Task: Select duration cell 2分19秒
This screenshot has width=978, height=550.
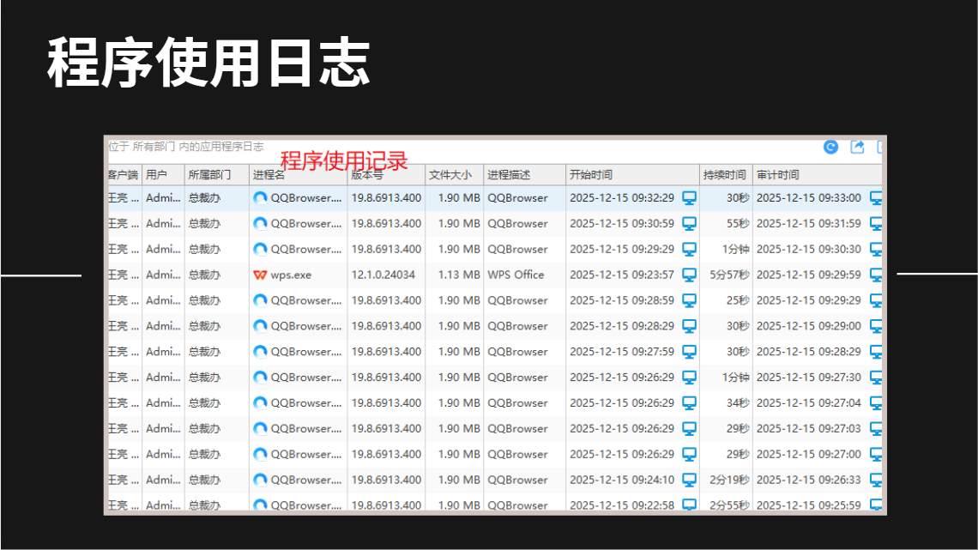Action: coord(729,480)
